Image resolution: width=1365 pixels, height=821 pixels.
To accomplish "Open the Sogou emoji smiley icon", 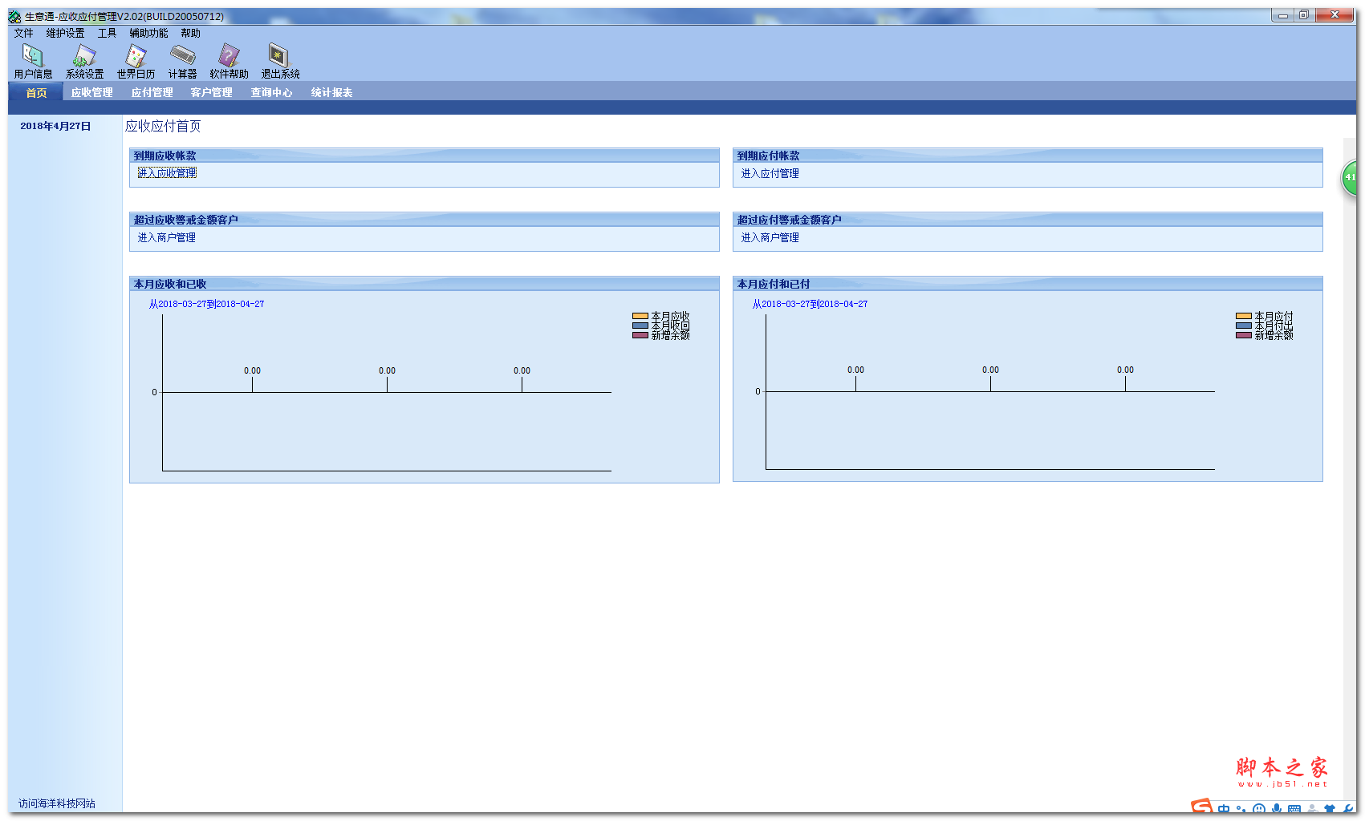I will pyautogui.click(x=1258, y=809).
